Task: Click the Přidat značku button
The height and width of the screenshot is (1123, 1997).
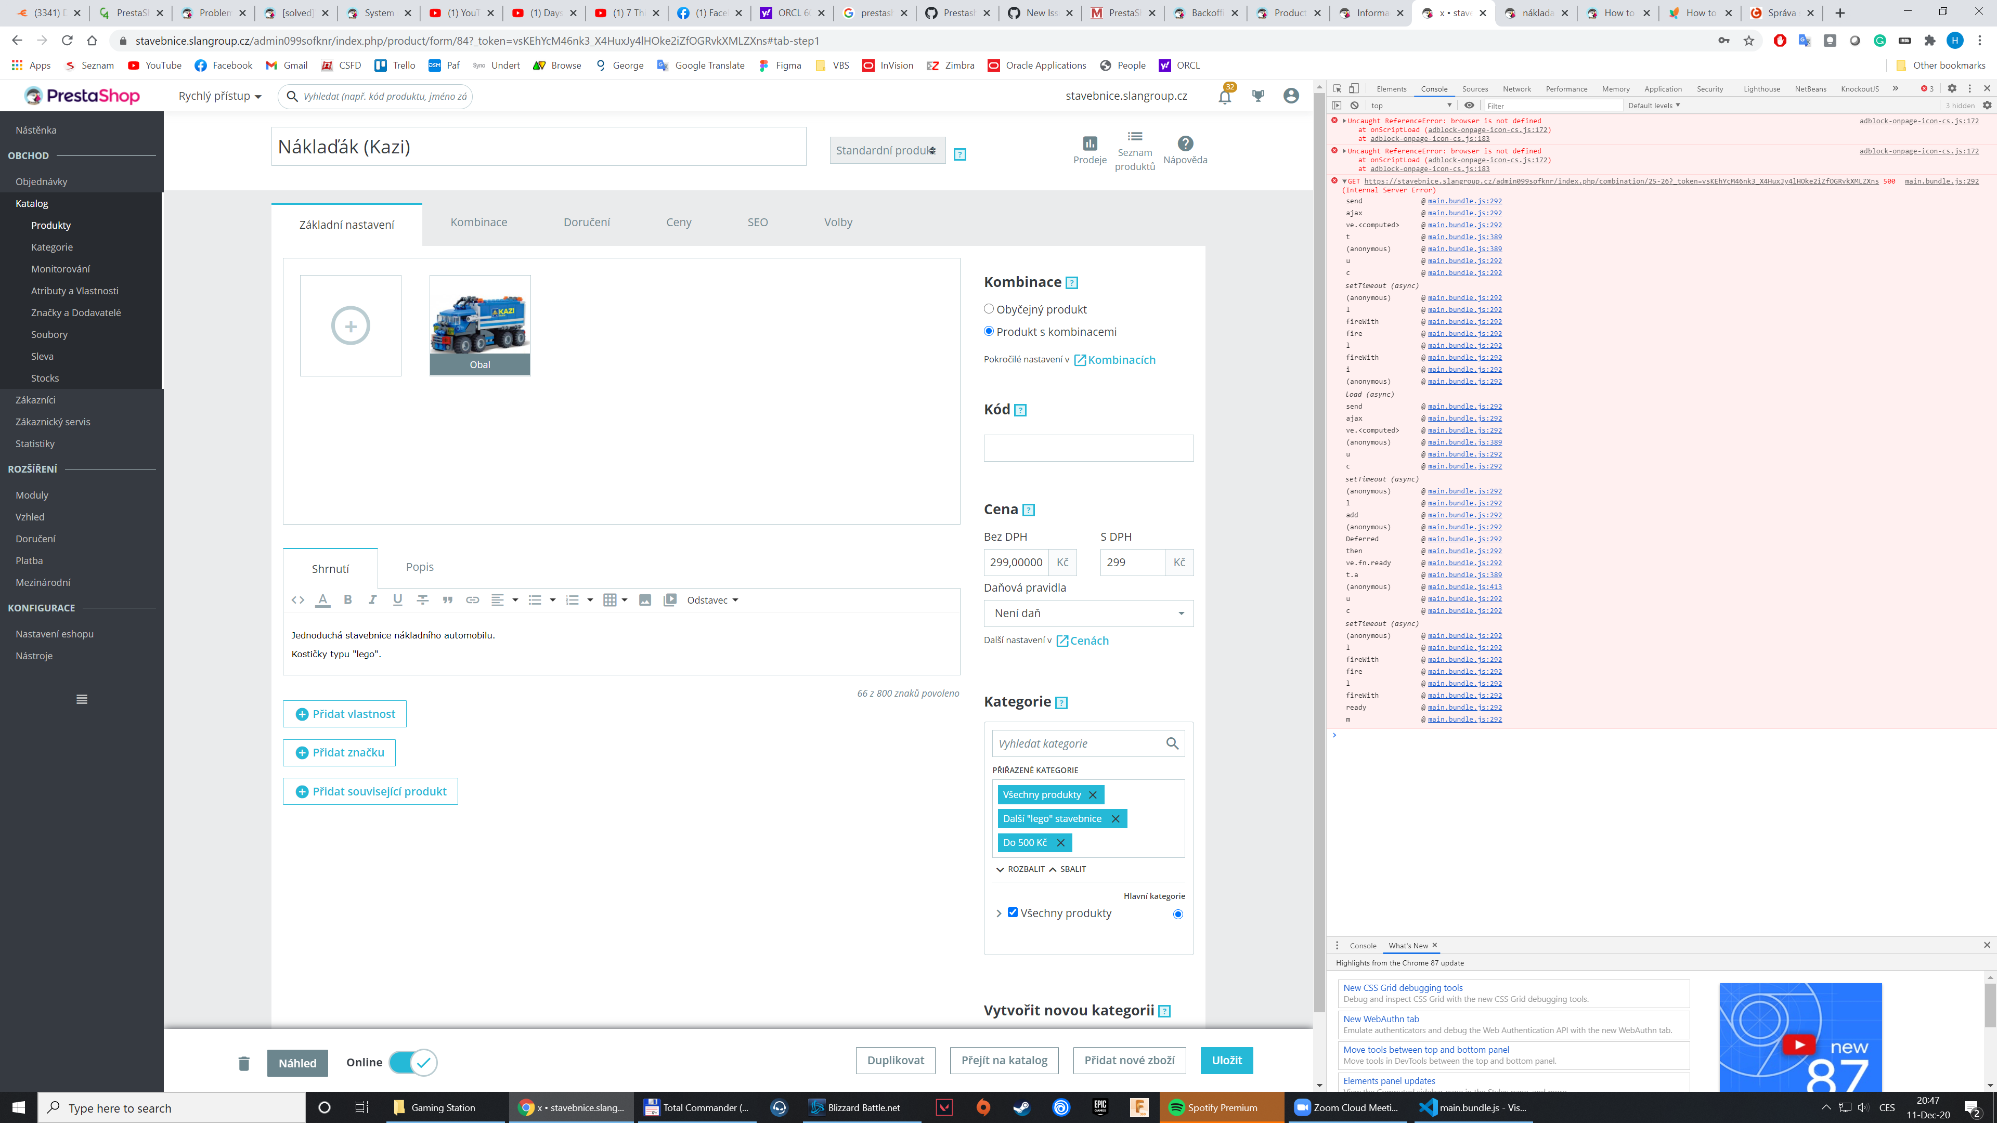Action: [340, 752]
